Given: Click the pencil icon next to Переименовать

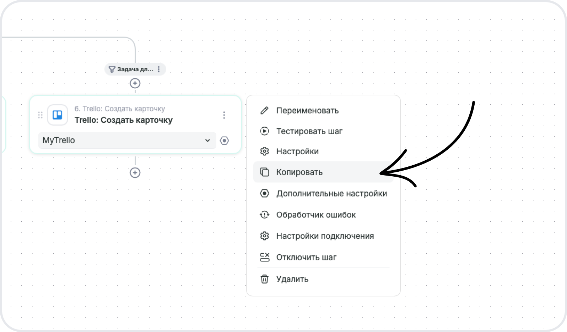Looking at the screenshot, I should click(264, 110).
